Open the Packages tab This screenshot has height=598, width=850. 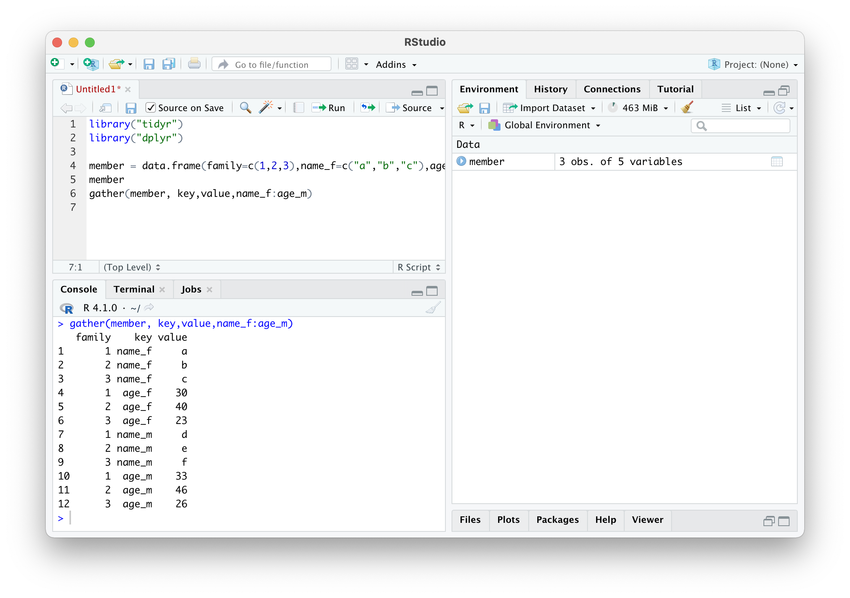[x=557, y=520]
